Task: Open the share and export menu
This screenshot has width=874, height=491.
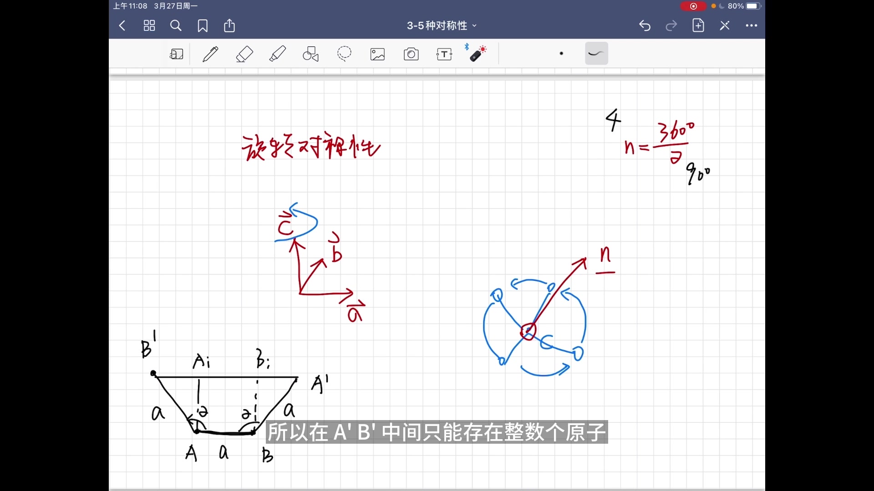Action: click(229, 25)
